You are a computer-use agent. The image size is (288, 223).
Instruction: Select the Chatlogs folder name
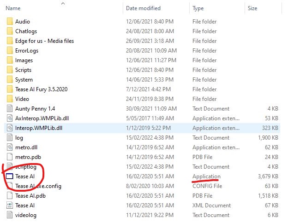pyautogui.click(x=26, y=31)
